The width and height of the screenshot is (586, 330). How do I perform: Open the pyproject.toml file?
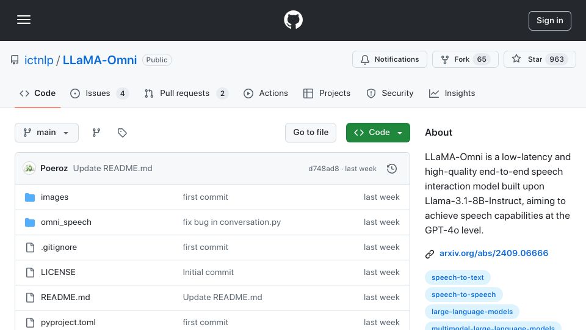[68, 323]
